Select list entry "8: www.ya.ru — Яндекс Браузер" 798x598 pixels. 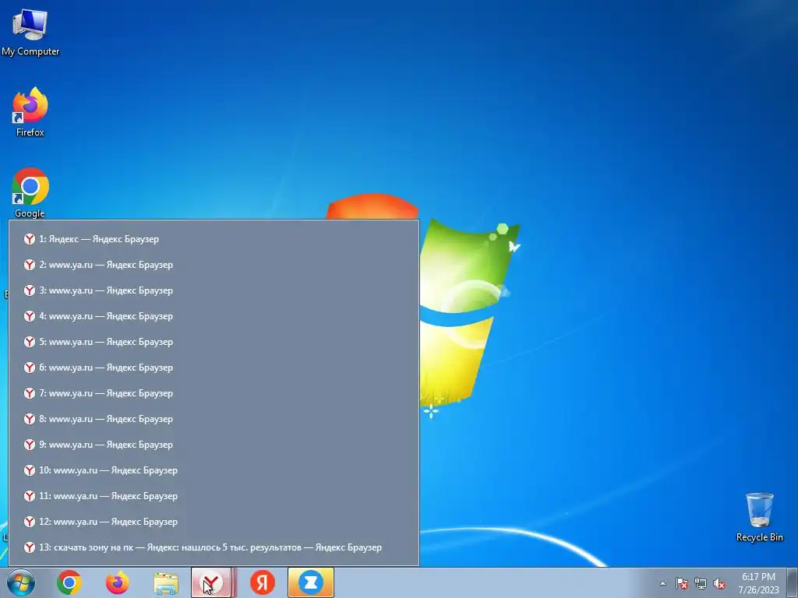coord(214,418)
